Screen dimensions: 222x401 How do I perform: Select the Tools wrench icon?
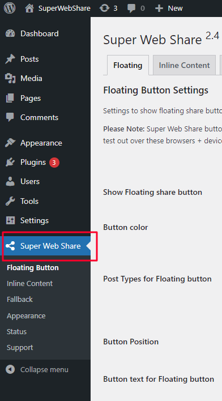[10, 201]
